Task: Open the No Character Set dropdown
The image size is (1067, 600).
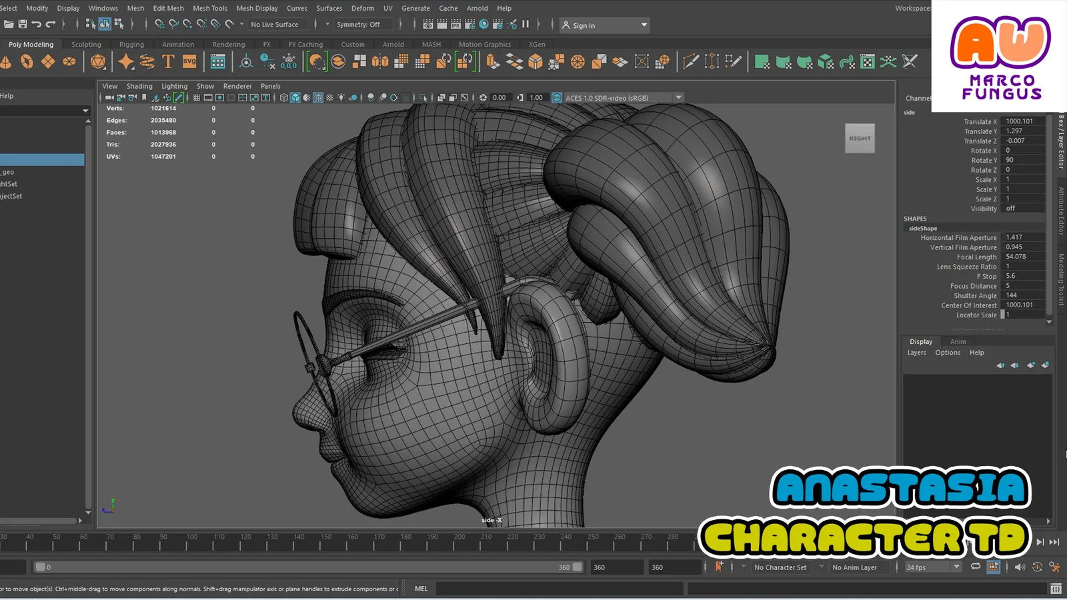Action: (780, 567)
